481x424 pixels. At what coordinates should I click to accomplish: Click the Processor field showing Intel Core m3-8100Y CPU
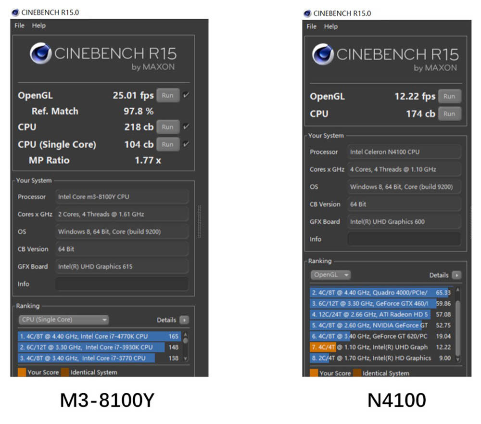[122, 197]
